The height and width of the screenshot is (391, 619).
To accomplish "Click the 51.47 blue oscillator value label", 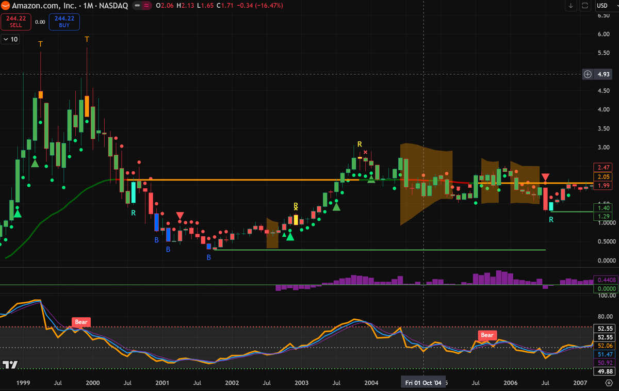I will (x=604, y=354).
